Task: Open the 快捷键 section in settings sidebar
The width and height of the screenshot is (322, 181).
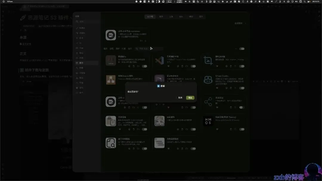Action: (87, 73)
